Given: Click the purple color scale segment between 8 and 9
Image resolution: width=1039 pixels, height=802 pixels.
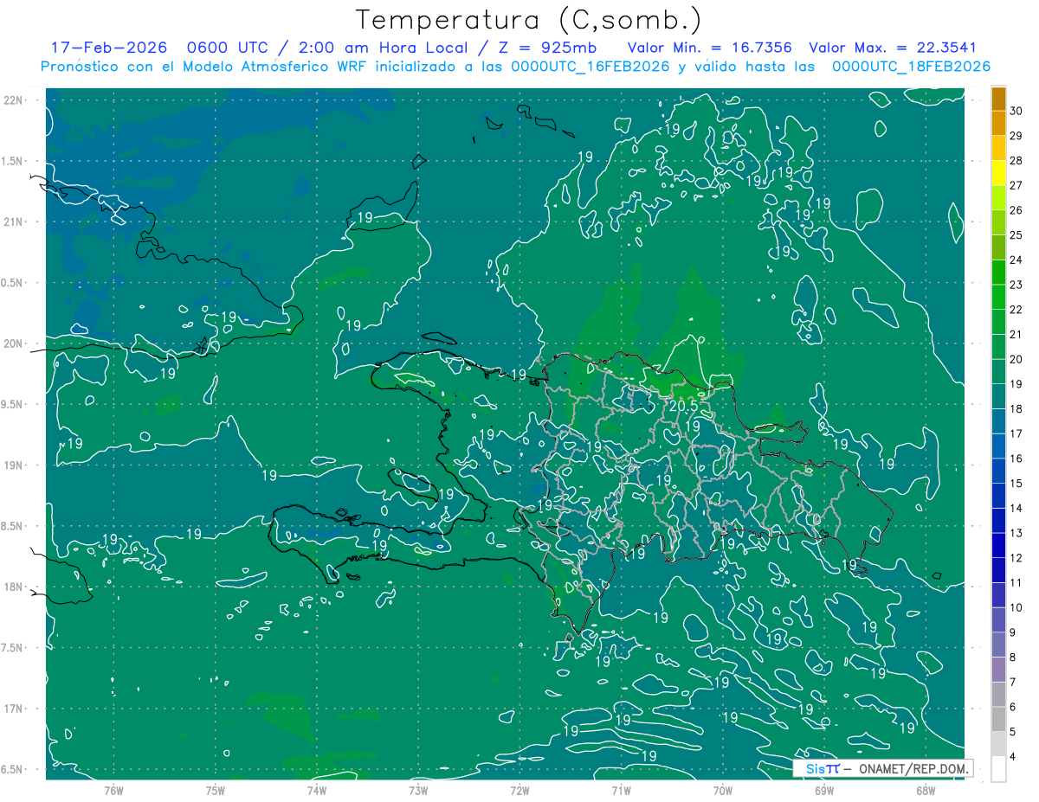Looking at the screenshot, I should coord(998,645).
